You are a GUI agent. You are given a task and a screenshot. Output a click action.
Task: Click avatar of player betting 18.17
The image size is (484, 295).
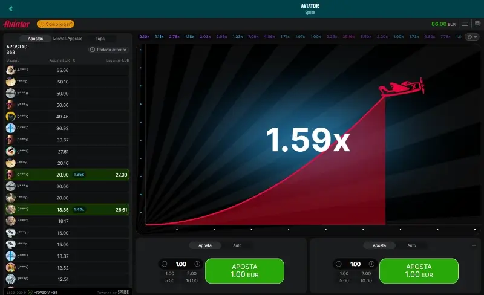coord(11,221)
